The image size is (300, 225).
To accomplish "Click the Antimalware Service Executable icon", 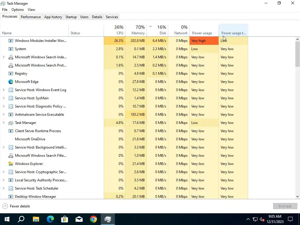I will click(x=11, y=115).
